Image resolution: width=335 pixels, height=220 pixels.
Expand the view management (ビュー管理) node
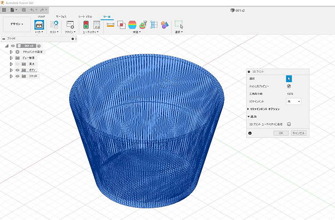pyautogui.click(x=11, y=58)
